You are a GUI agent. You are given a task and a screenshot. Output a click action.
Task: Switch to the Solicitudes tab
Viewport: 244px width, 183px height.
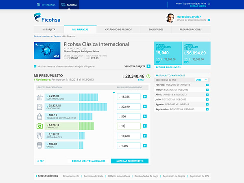pos(156,29)
